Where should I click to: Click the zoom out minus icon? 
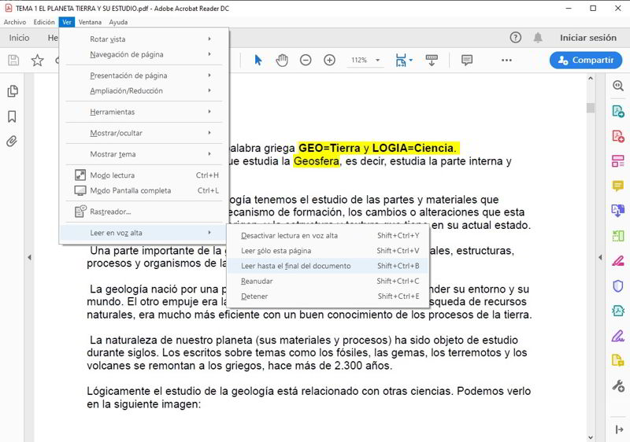point(306,60)
